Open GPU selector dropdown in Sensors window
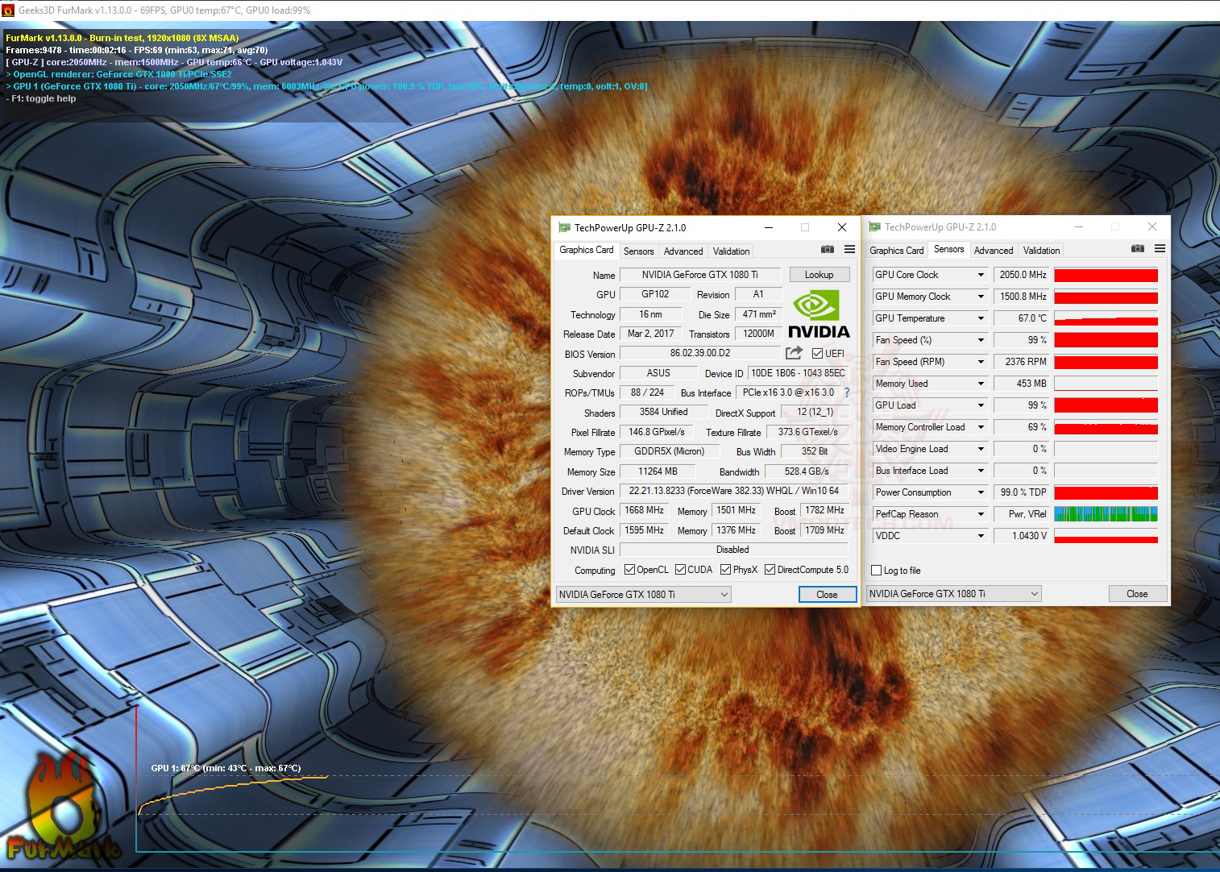The width and height of the screenshot is (1220, 872). click(x=953, y=594)
